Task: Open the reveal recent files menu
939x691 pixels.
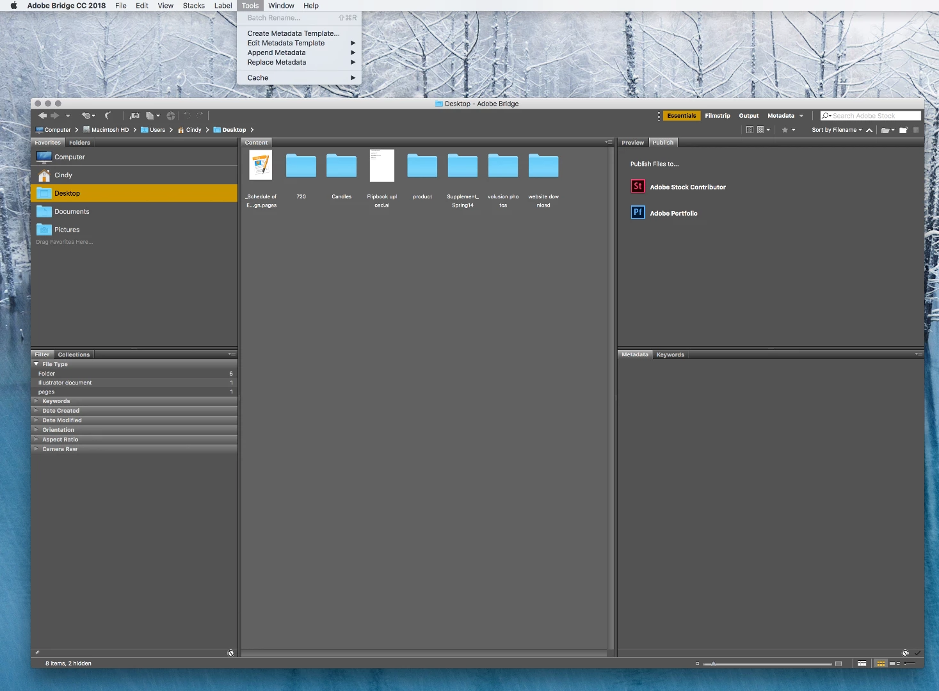Action: (89, 116)
